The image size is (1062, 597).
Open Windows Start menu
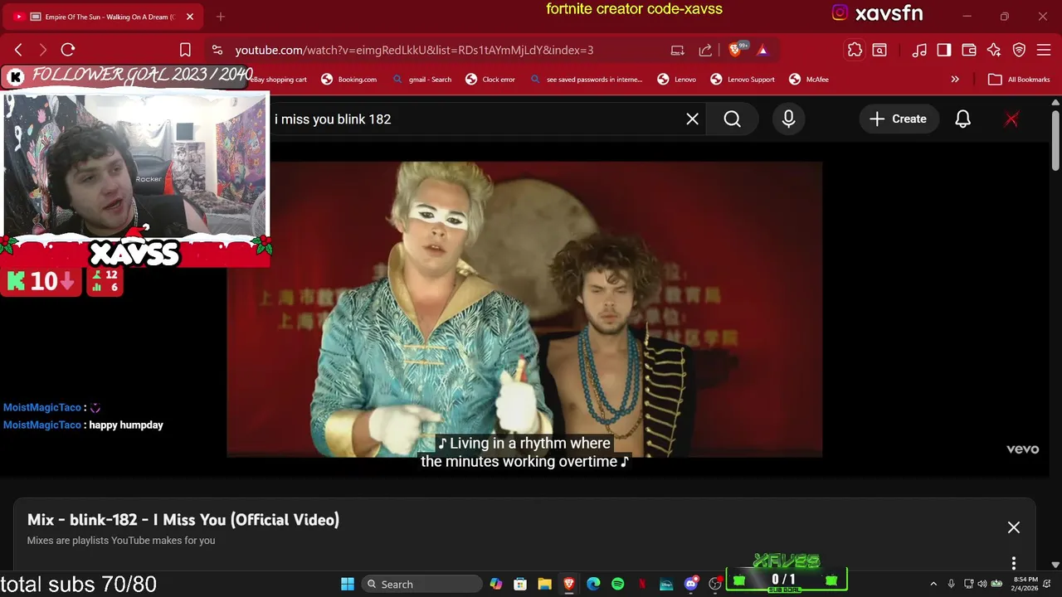(348, 584)
